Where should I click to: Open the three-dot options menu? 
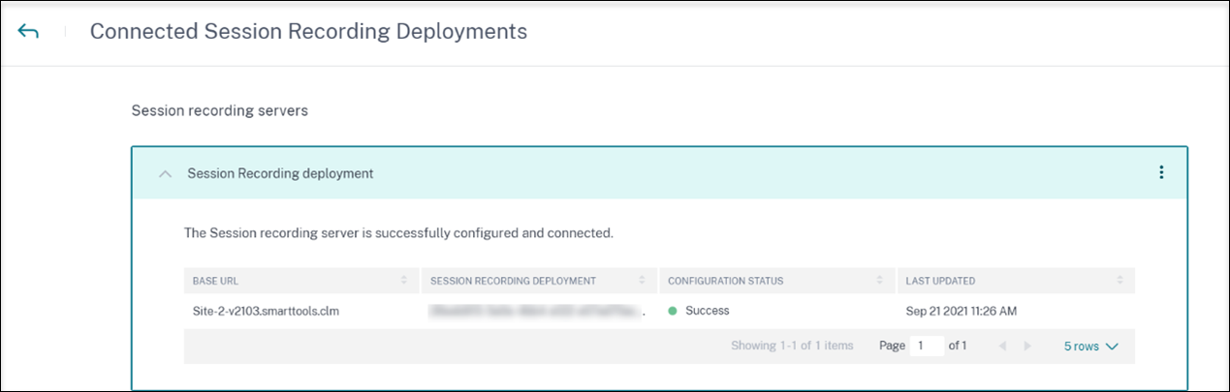pos(1160,173)
